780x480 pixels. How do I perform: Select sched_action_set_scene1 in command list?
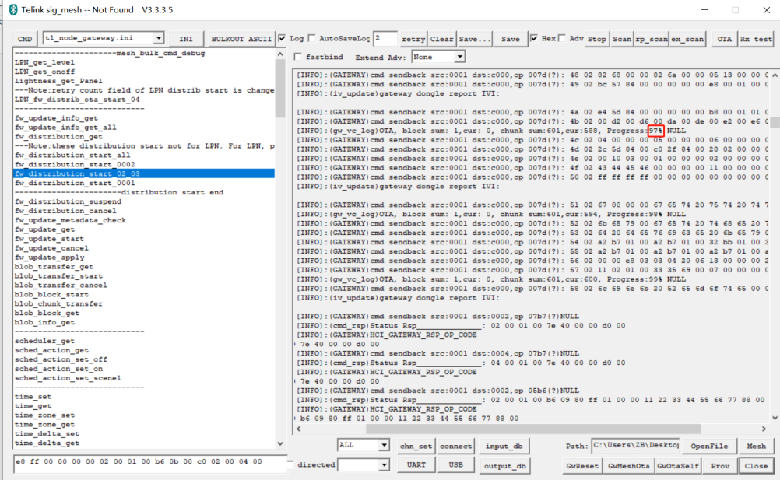pyautogui.click(x=68, y=377)
